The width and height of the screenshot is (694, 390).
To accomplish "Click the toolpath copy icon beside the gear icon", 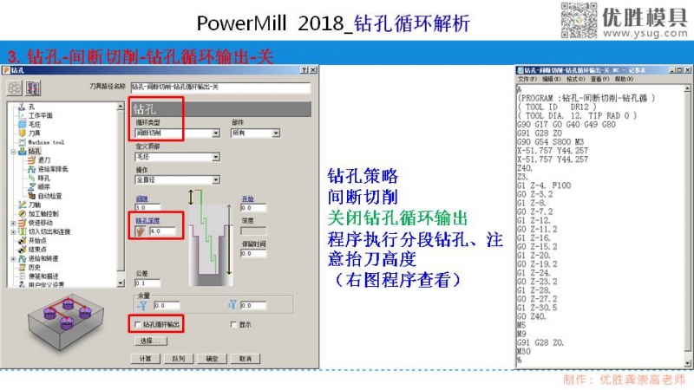I will [x=33, y=88].
